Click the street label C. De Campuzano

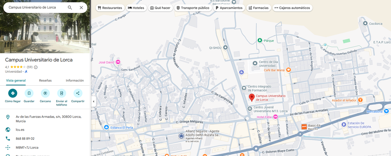point(222,98)
